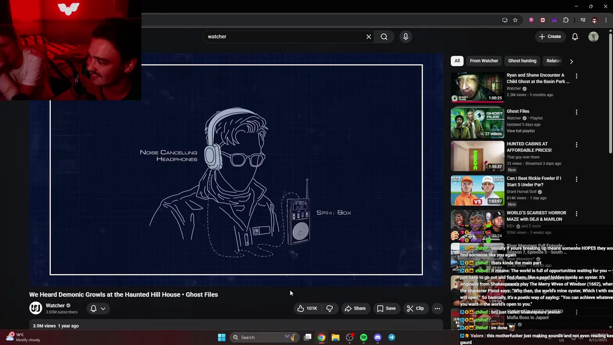The image size is (613, 345).
Task: Clear the YouTube search box text
Action: 369,36
